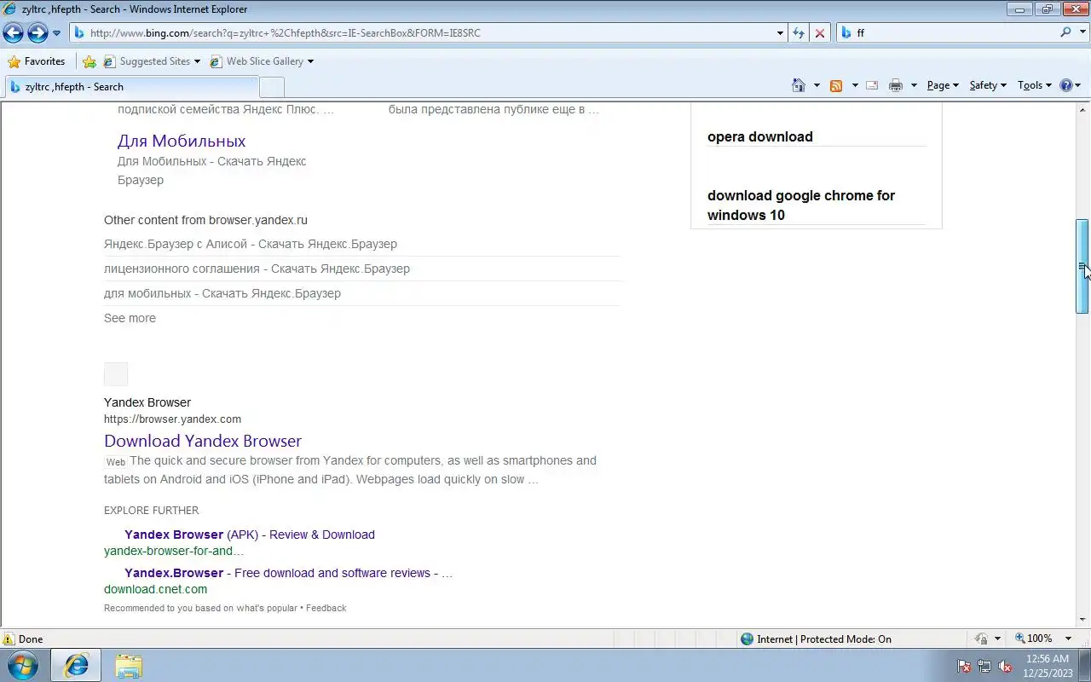Click related search 'opera download'
The height and width of the screenshot is (682, 1091).
pos(760,136)
